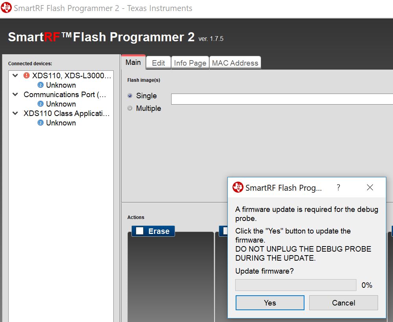The height and width of the screenshot is (322, 393).
Task: Click the question icon under XDS110 Class Application
Action: pyautogui.click(x=41, y=123)
